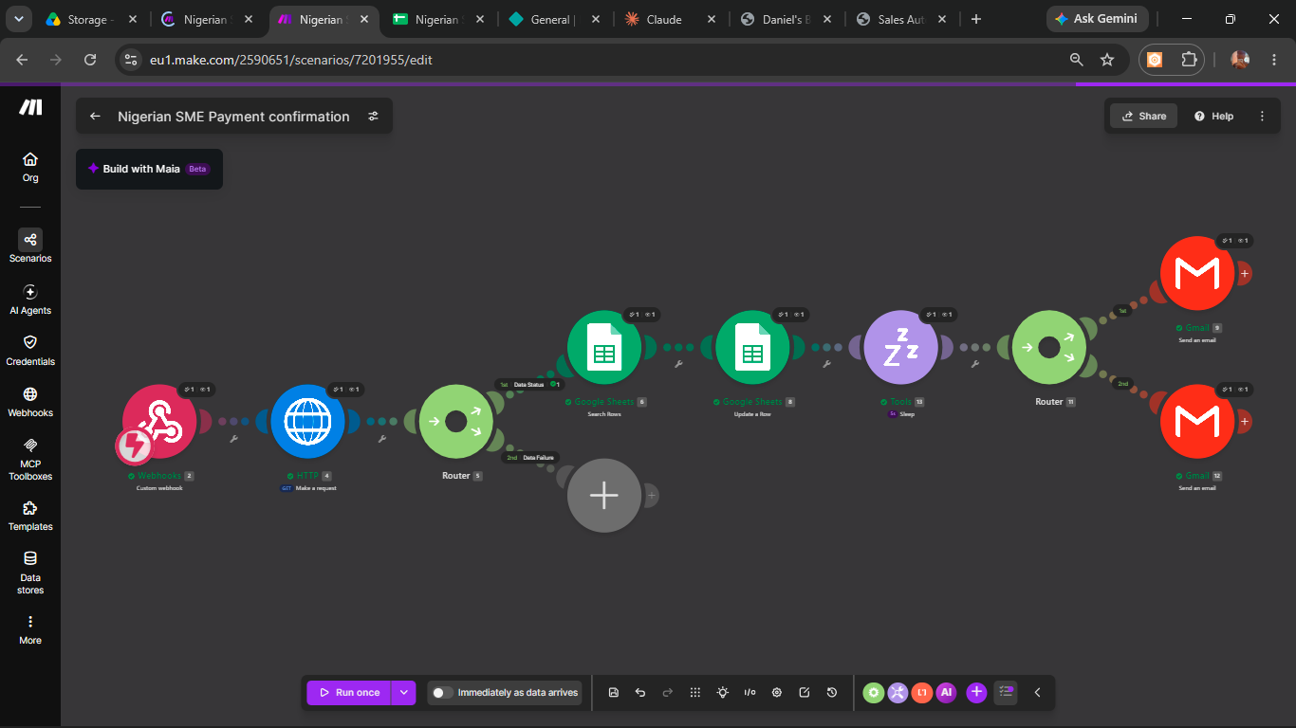Open Data stores in the sidebar
Image resolution: width=1296 pixels, height=728 pixels.
(x=30, y=573)
